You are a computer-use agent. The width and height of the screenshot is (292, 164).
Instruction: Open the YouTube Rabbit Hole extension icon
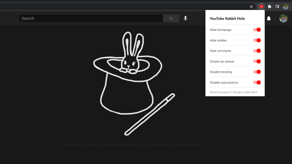pos(261,6)
